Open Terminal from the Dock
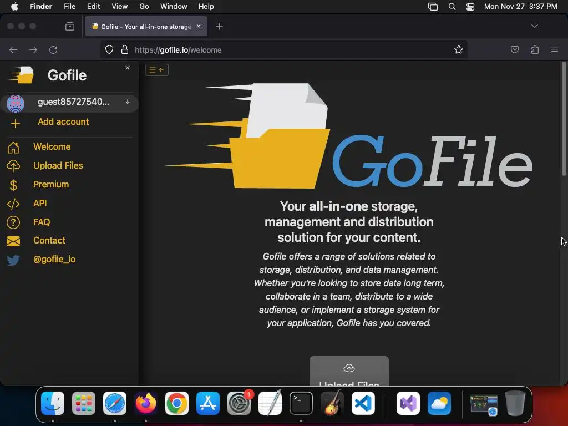Viewport: 568px width, 426px height. click(x=301, y=403)
